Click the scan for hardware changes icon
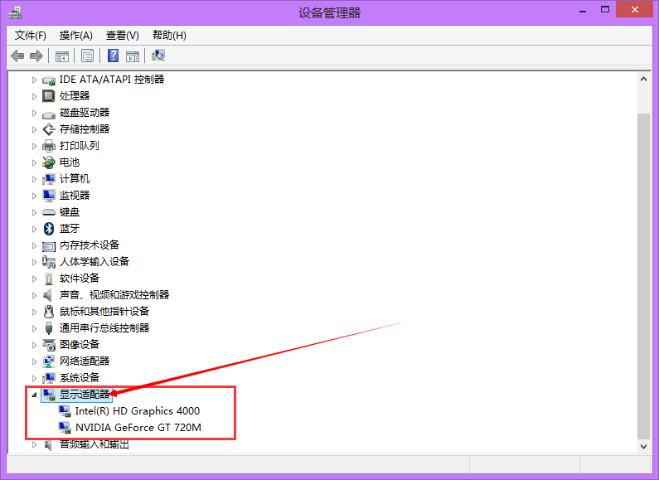This screenshot has width=659, height=480. click(x=158, y=56)
